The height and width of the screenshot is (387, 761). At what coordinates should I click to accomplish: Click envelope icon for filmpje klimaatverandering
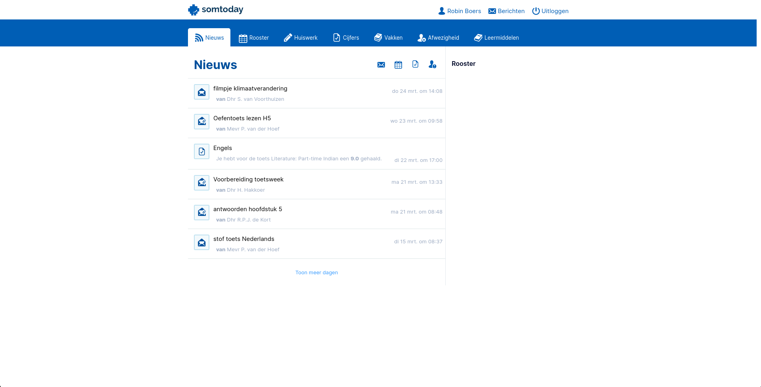(x=201, y=92)
